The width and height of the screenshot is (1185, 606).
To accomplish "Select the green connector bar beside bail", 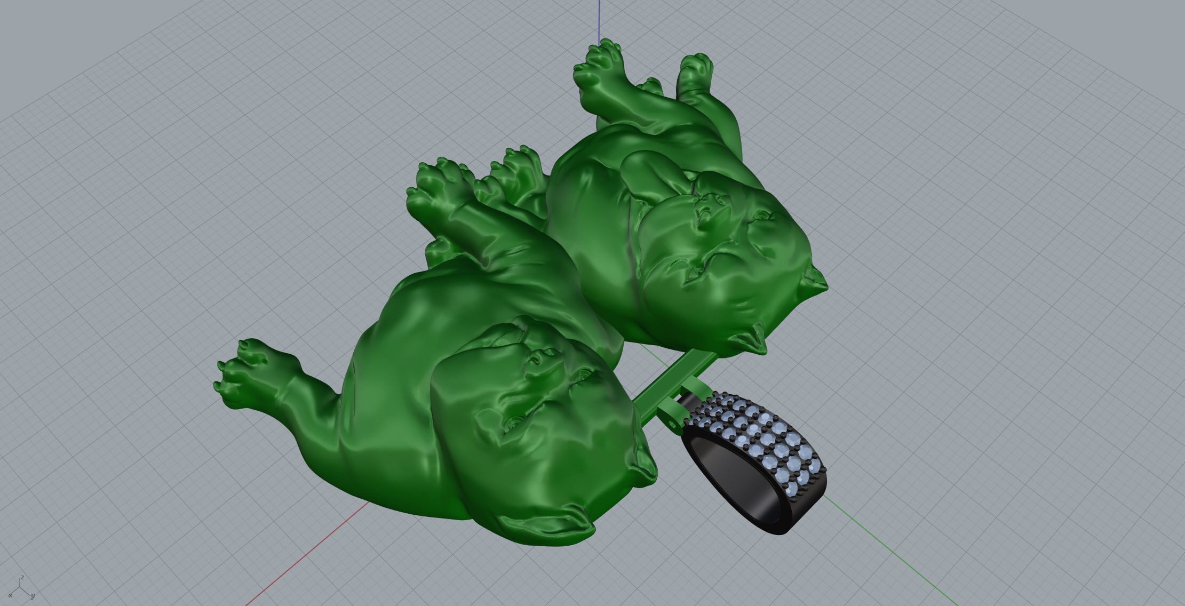I will click(x=673, y=385).
